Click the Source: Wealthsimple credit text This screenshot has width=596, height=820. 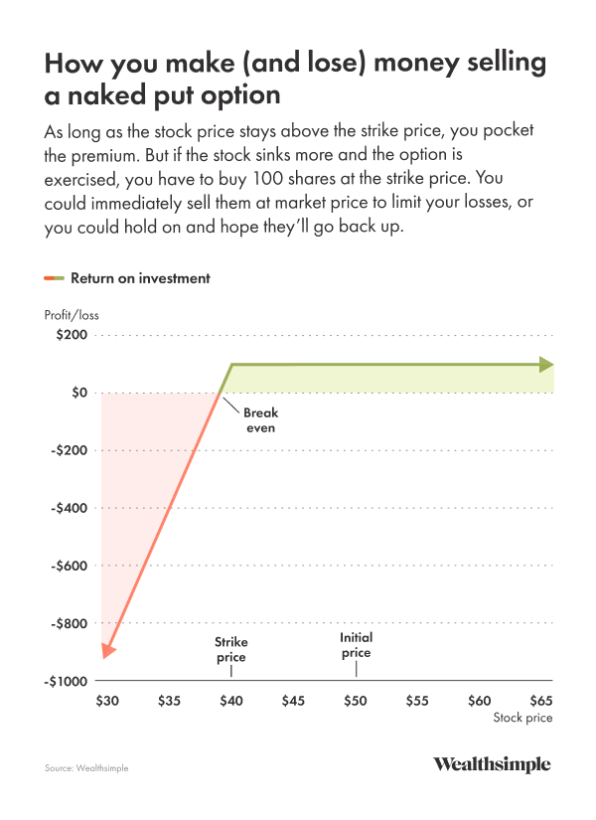point(86,768)
